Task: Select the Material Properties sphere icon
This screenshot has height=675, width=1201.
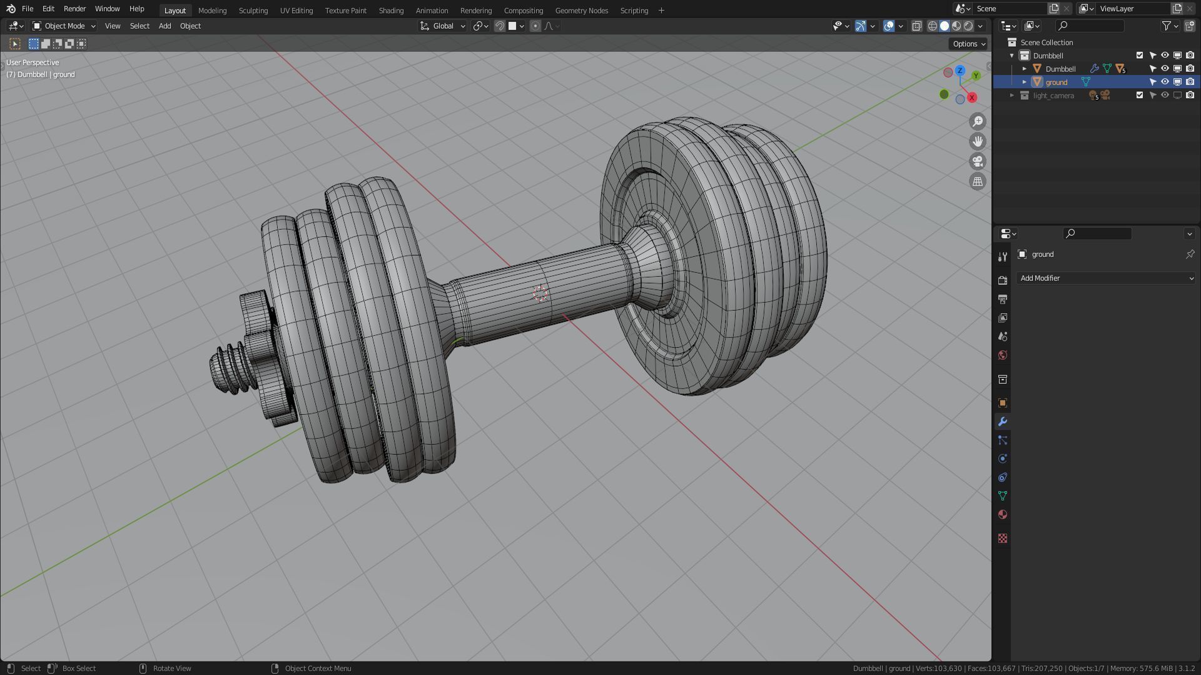Action: 1003,514
